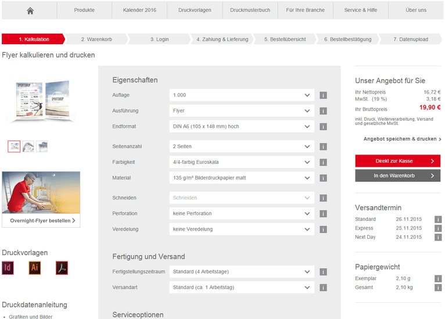The width and height of the screenshot is (445, 319).
Task: Go to the Warenkorb step tab
Action: coord(96,40)
